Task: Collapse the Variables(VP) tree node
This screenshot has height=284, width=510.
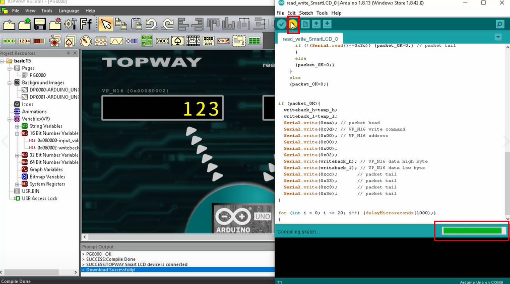Action: (x=10, y=119)
